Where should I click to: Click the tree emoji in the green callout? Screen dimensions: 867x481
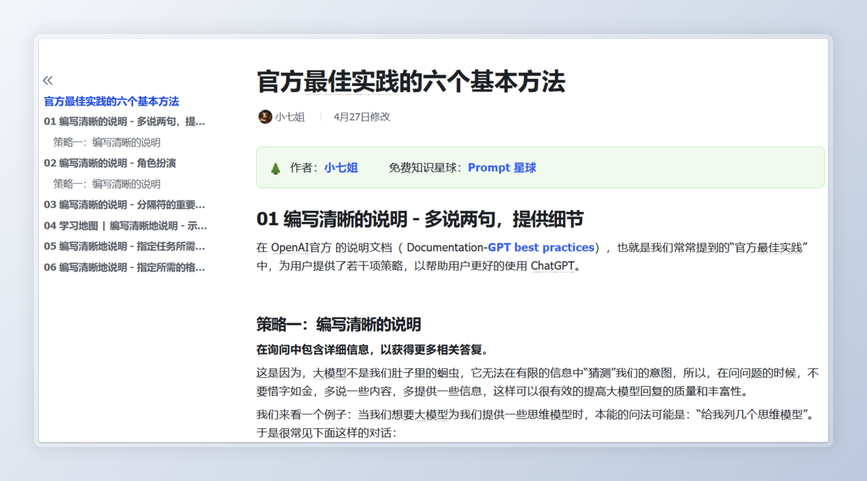pos(275,168)
